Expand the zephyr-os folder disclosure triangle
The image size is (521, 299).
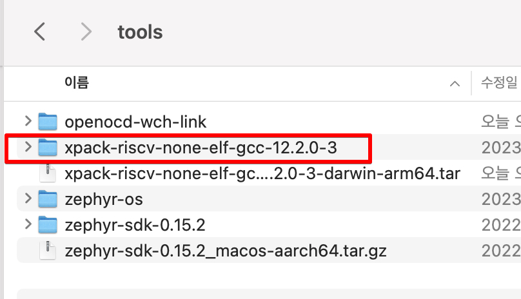28,199
